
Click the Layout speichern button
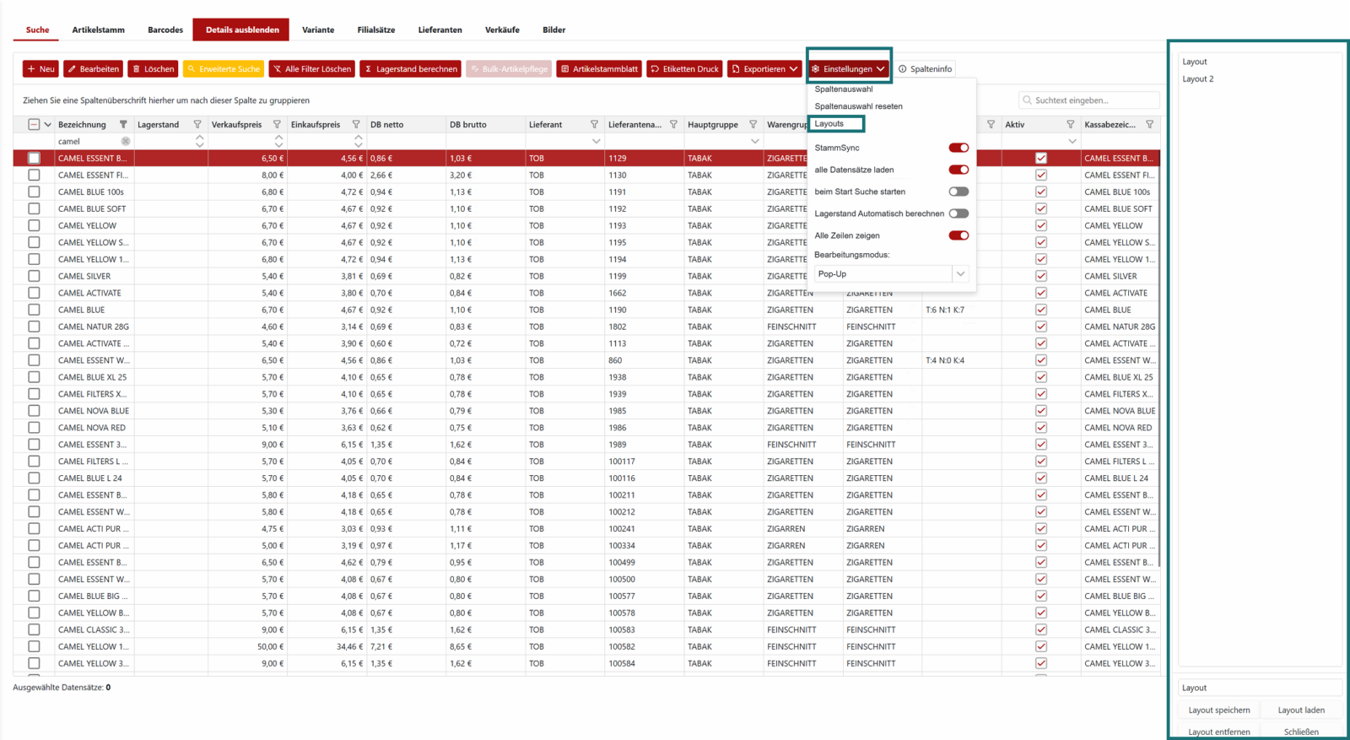coord(1219,710)
